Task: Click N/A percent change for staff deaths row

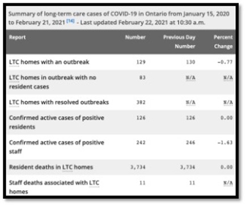Action: [228, 183]
